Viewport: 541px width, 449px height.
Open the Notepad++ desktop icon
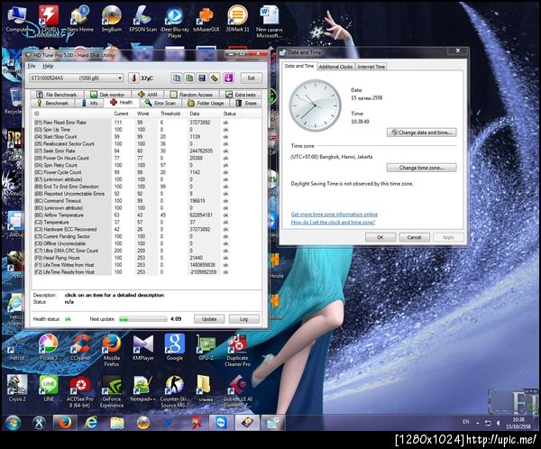click(142, 389)
